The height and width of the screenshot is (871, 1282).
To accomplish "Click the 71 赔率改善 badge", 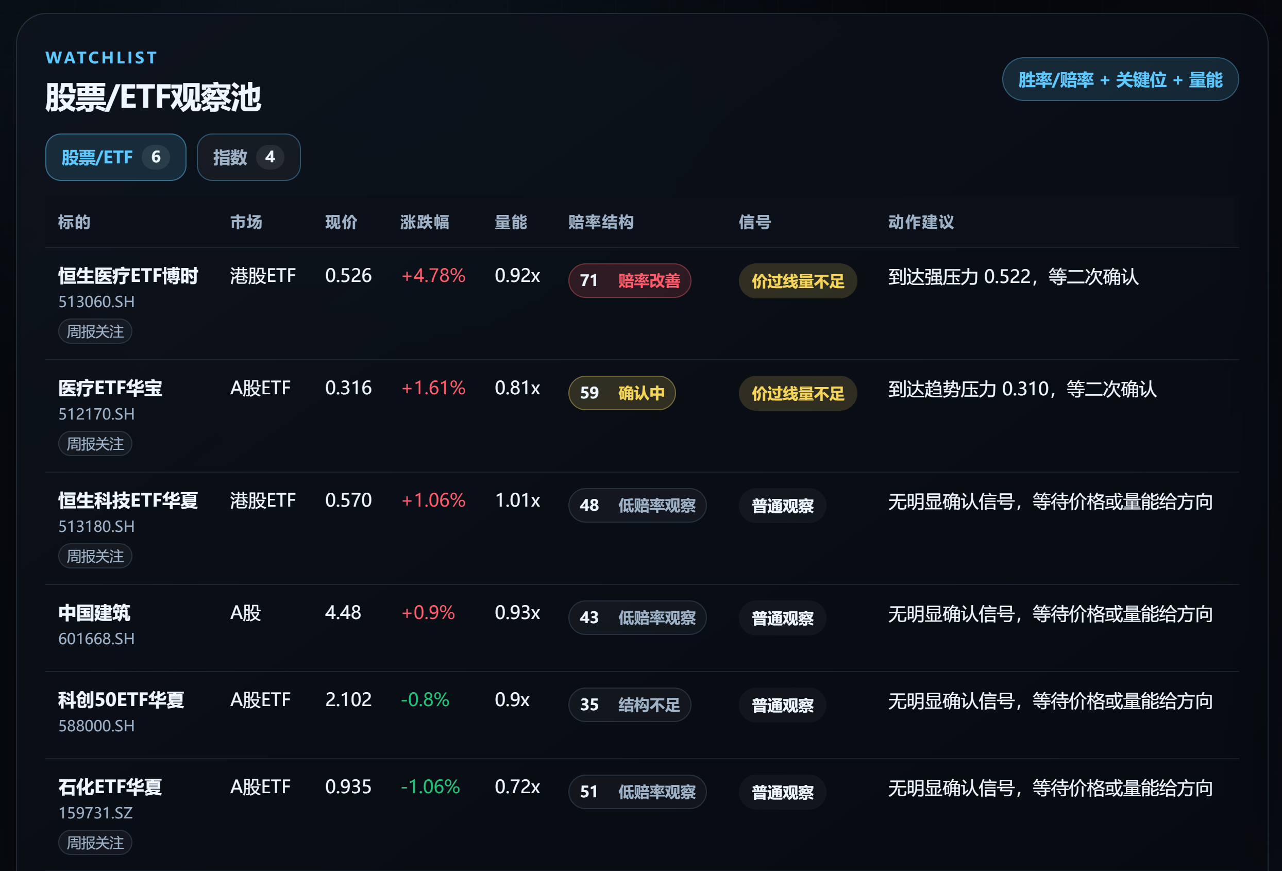I will point(630,281).
